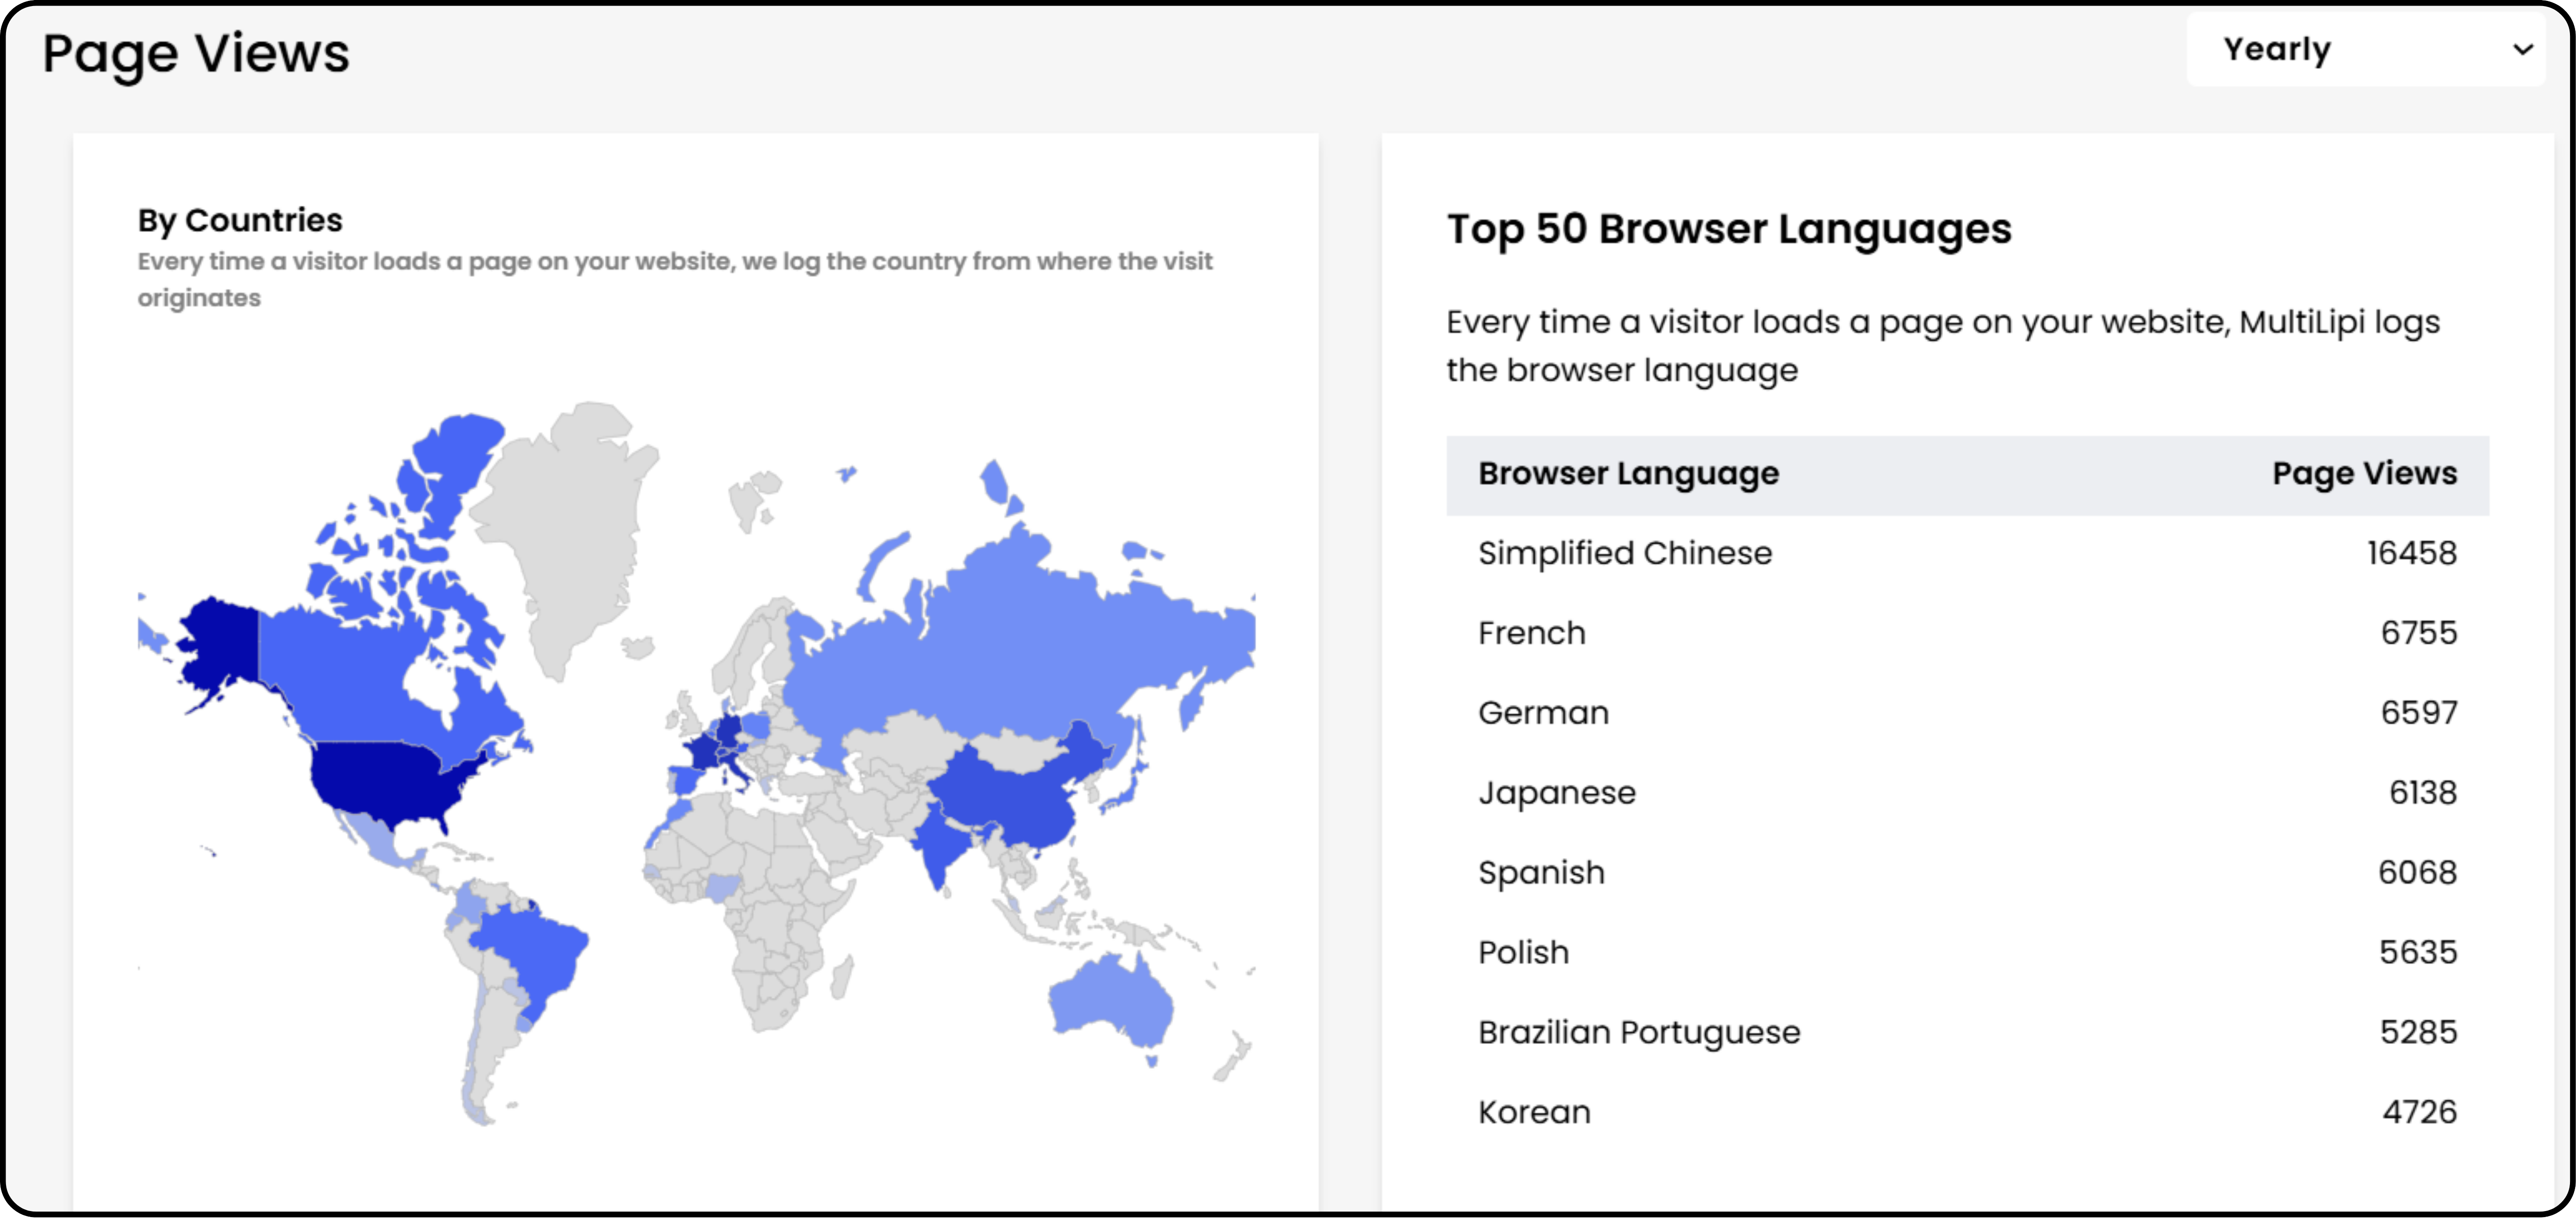The height and width of the screenshot is (1218, 2576).
Task: Select the Korean language row
Action: click(x=1967, y=1112)
